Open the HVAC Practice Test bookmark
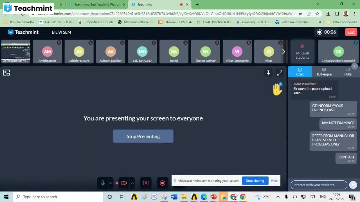 (214, 22)
